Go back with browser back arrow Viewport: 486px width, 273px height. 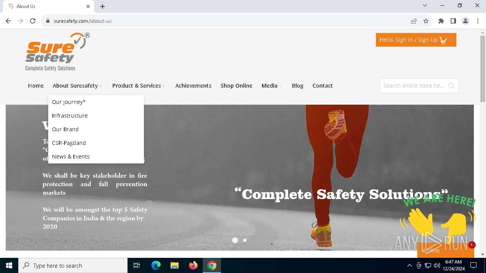click(x=8, y=21)
